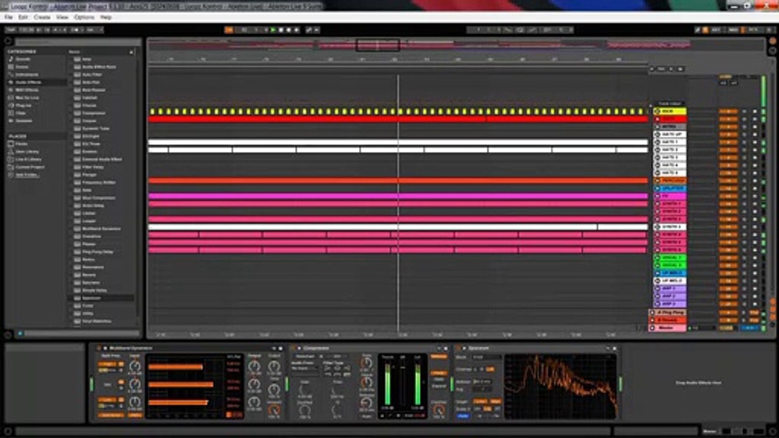Image resolution: width=779 pixels, height=438 pixels.
Task: Open the Instruments category
Action: [27, 74]
